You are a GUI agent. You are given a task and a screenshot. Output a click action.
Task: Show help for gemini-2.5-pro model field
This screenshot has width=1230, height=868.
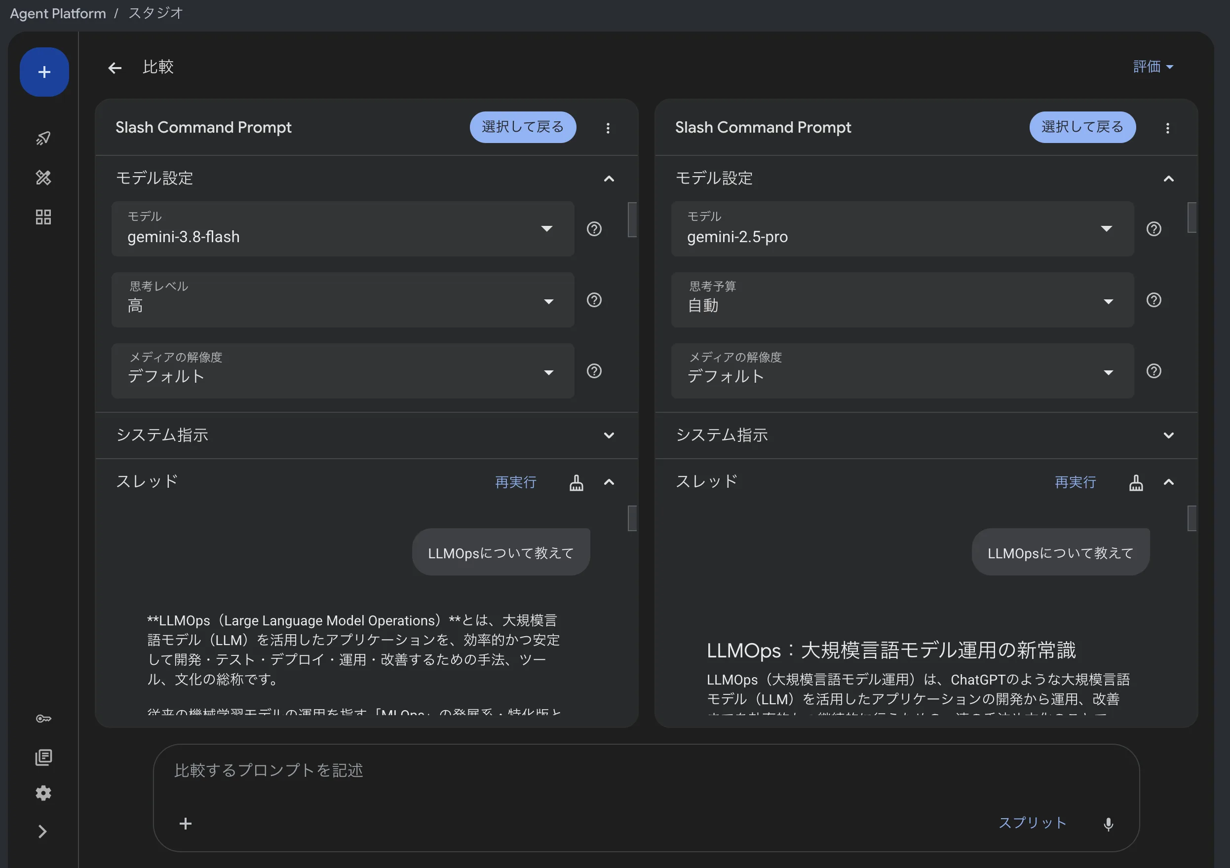(1154, 229)
